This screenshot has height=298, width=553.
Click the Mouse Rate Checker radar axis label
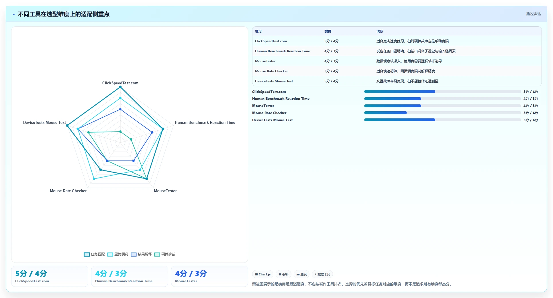click(x=68, y=191)
